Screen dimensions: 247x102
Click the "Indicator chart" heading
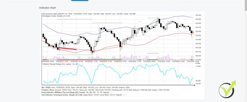[x=47, y=8]
